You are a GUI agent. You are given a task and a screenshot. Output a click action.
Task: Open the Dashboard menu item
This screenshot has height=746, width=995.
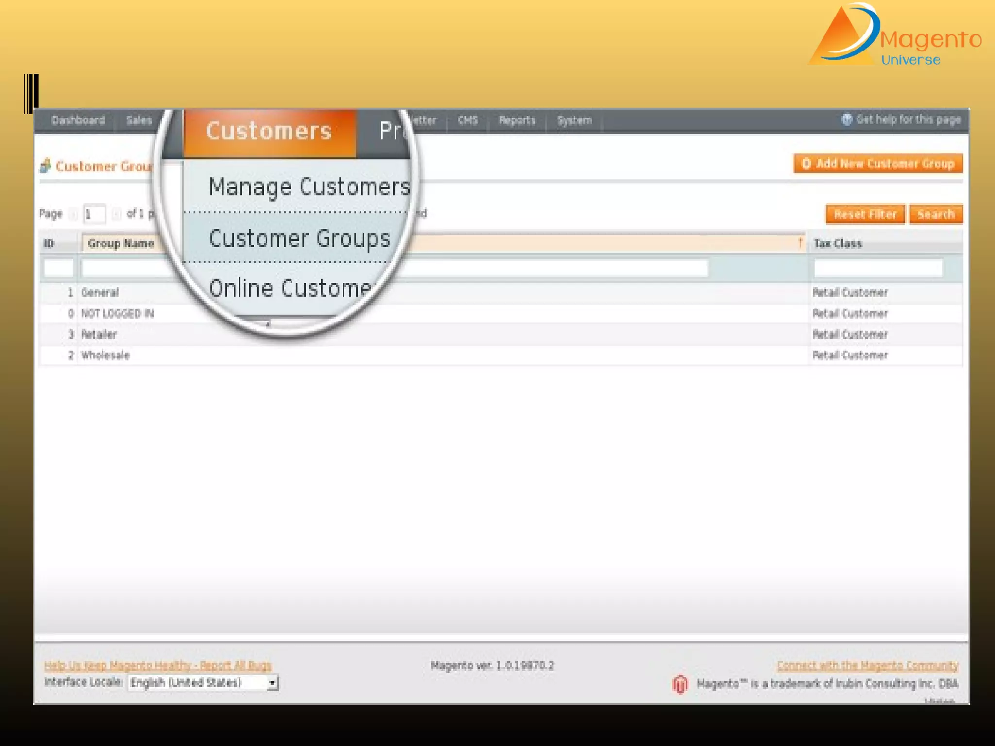pyautogui.click(x=78, y=120)
